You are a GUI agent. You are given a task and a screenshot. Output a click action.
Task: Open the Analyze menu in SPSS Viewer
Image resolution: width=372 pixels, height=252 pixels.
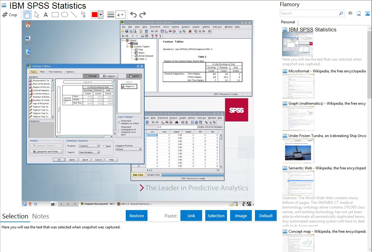[x=185, y=27]
